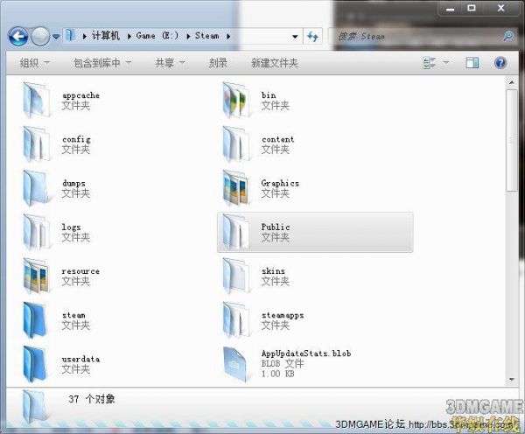This screenshot has width=525, height=434.
Task: Click the scrollbar down arrow
Action: point(512,380)
